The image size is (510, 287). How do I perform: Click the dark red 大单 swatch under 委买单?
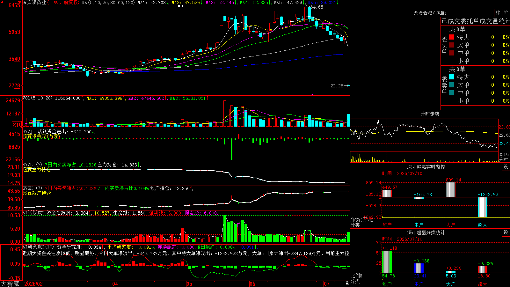pos(451,45)
